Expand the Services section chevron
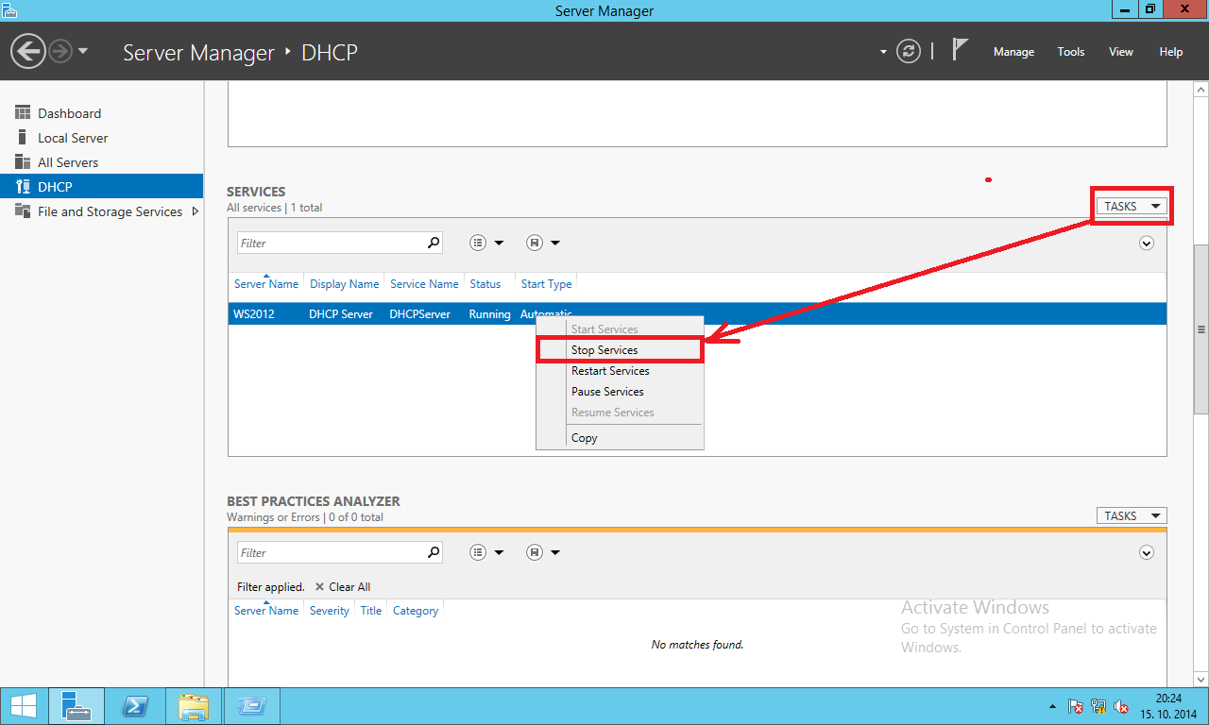Viewport: 1209px width, 725px height. tap(1147, 243)
